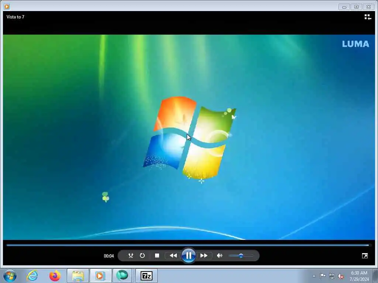Viewport: 378px width, 283px height.
Task: Click the video display area
Action: tap(189, 137)
